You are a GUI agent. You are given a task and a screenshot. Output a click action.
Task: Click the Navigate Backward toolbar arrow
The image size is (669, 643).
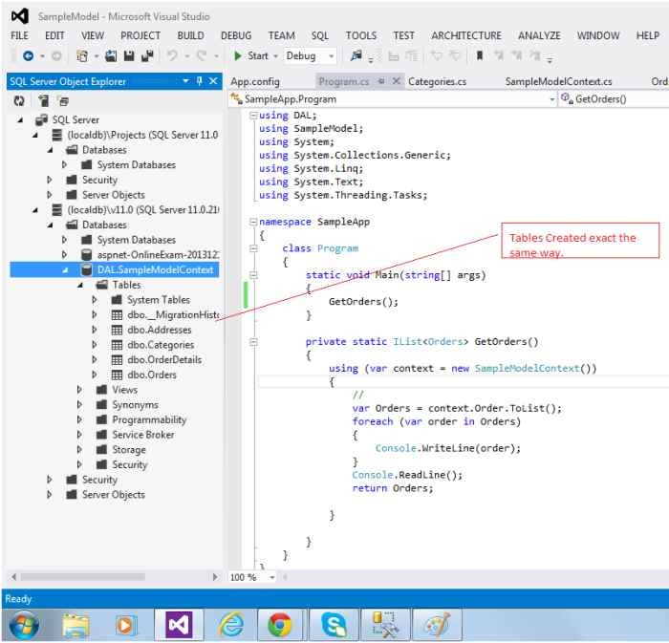tap(28, 56)
